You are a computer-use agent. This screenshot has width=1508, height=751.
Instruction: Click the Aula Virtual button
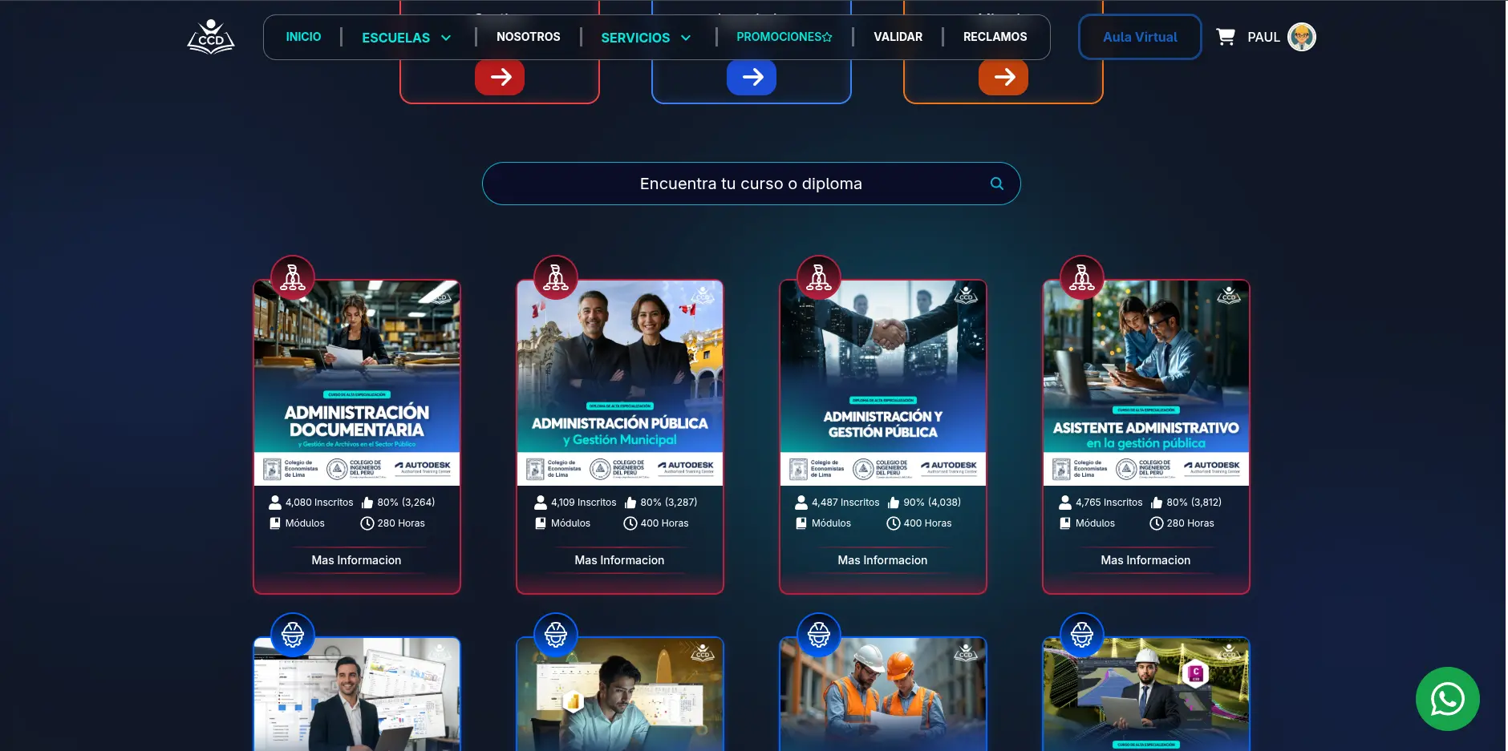pos(1140,37)
